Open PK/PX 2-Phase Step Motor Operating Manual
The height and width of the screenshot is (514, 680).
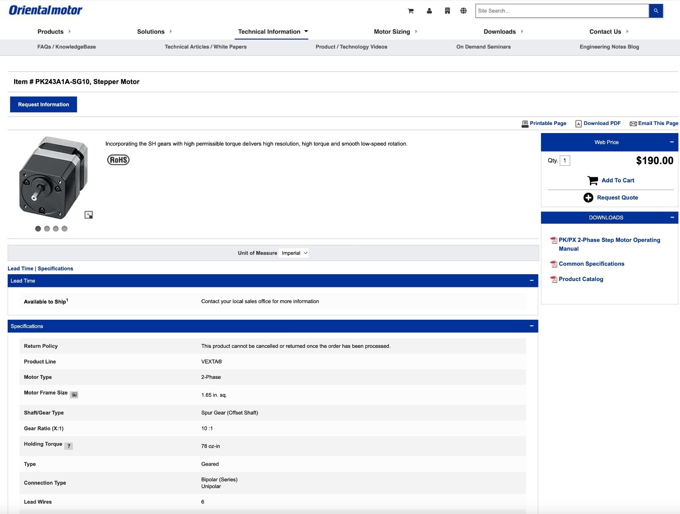click(x=609, y=244)
